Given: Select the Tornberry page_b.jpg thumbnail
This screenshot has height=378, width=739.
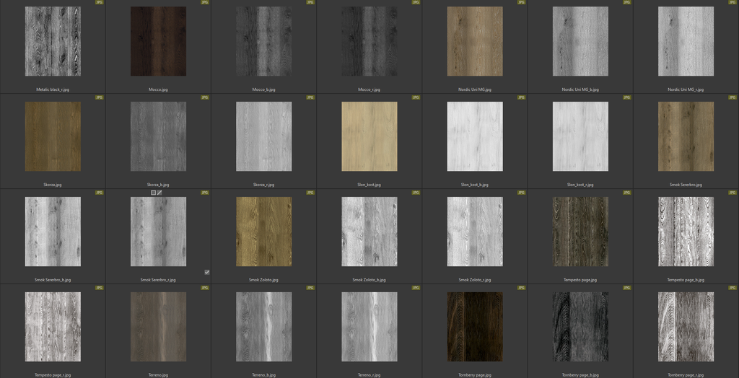Looking at the screenshot, I should point(580,326).
